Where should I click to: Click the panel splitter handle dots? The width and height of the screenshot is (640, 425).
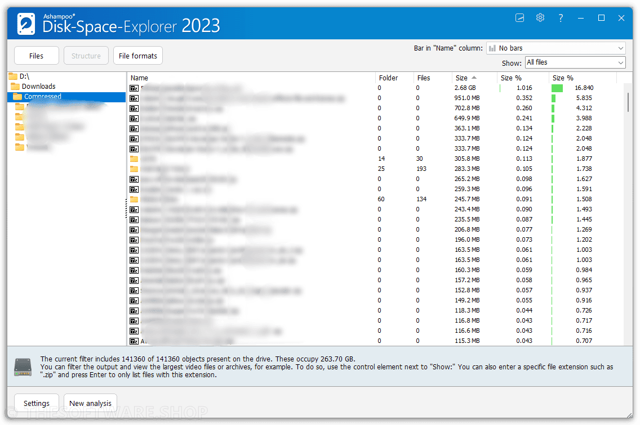(x=126, y=209)
